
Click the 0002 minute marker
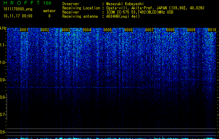(45, 30)
